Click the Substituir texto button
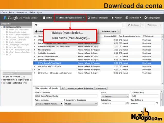The width and height of the screenshot is (164, 123). (108, 31)
